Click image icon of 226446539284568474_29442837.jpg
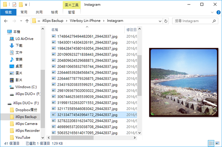This screenshot has width=222, height=147. click(x=54, y=72)
